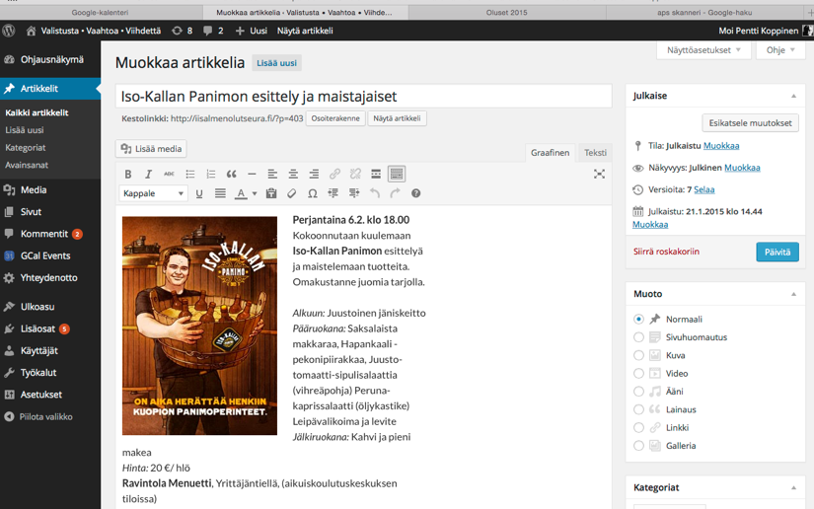Select the Video post format
814x509 pixels.
click(638, 374)
